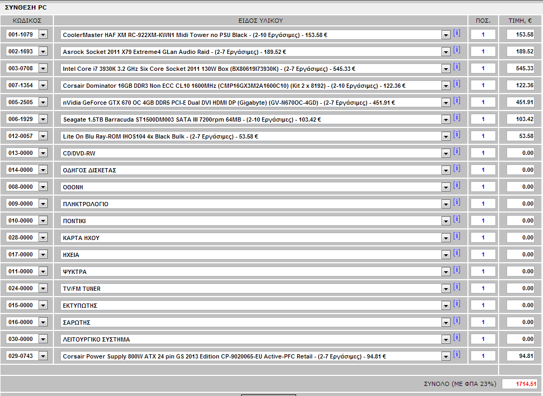Edit quantity field for CoolerMaster case row

coord(483,34)
